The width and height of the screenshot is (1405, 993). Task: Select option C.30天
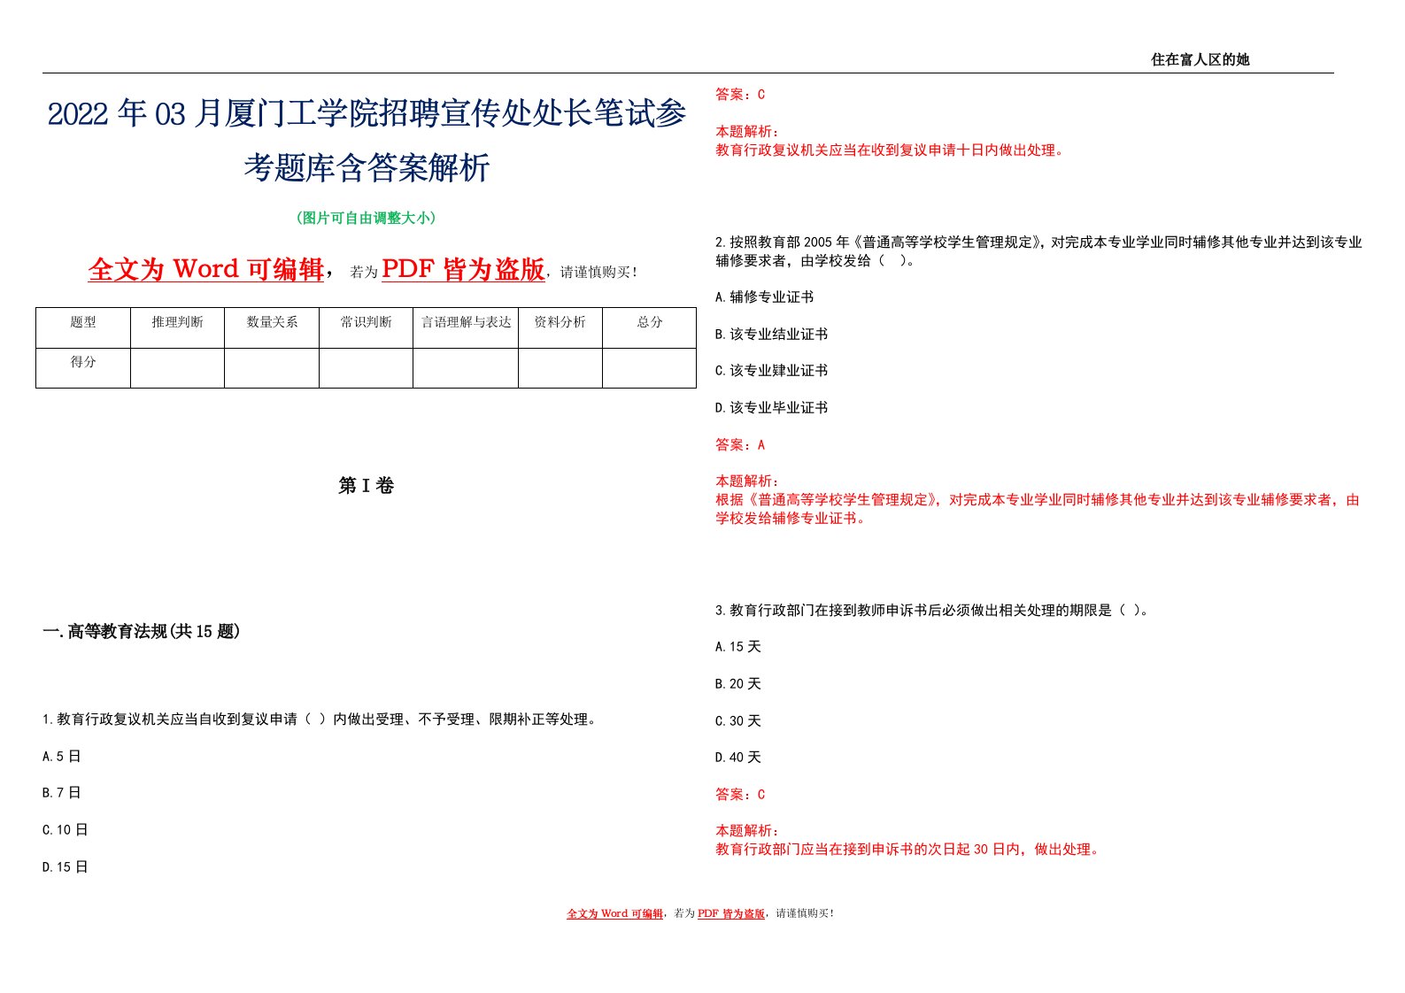tap(738, 721)
